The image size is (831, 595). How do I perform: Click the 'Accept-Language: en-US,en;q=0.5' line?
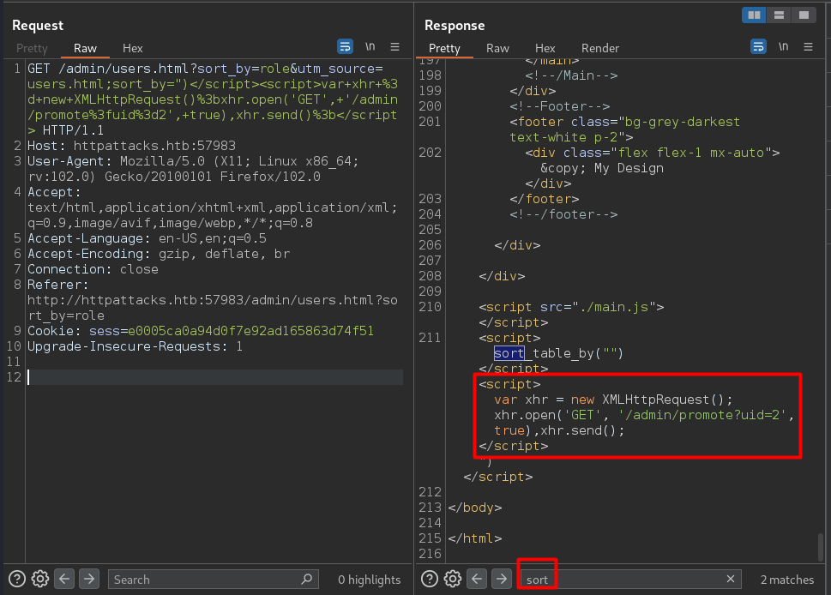tap(147, 238)
